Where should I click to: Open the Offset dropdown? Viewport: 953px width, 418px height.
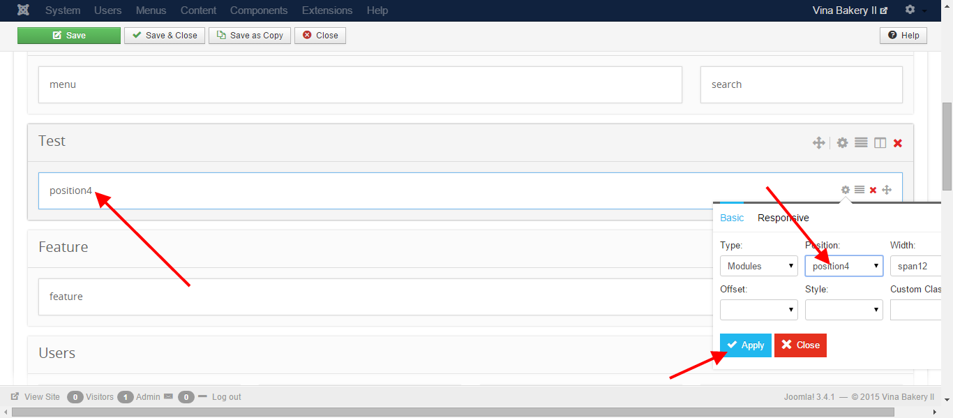tap(758, 310)
